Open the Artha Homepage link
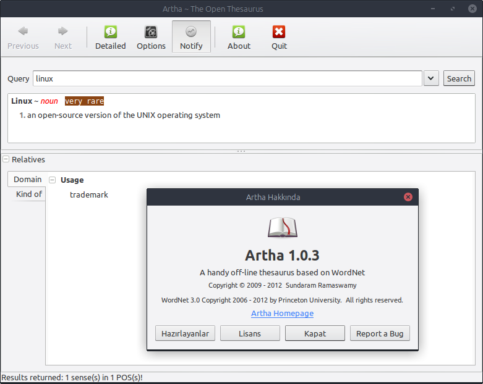This screenshot has height=384, width=483. point(282,313)
